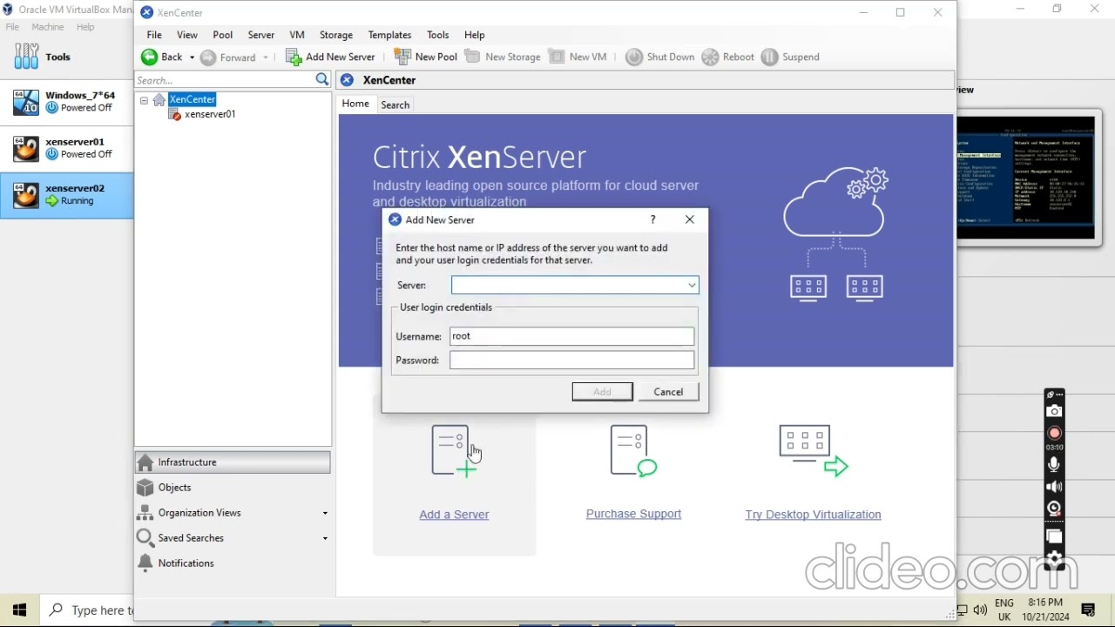Open the Back history dropdown arrow
Image resolution: width=1115 pixels, height=627 pixels.
192,57
